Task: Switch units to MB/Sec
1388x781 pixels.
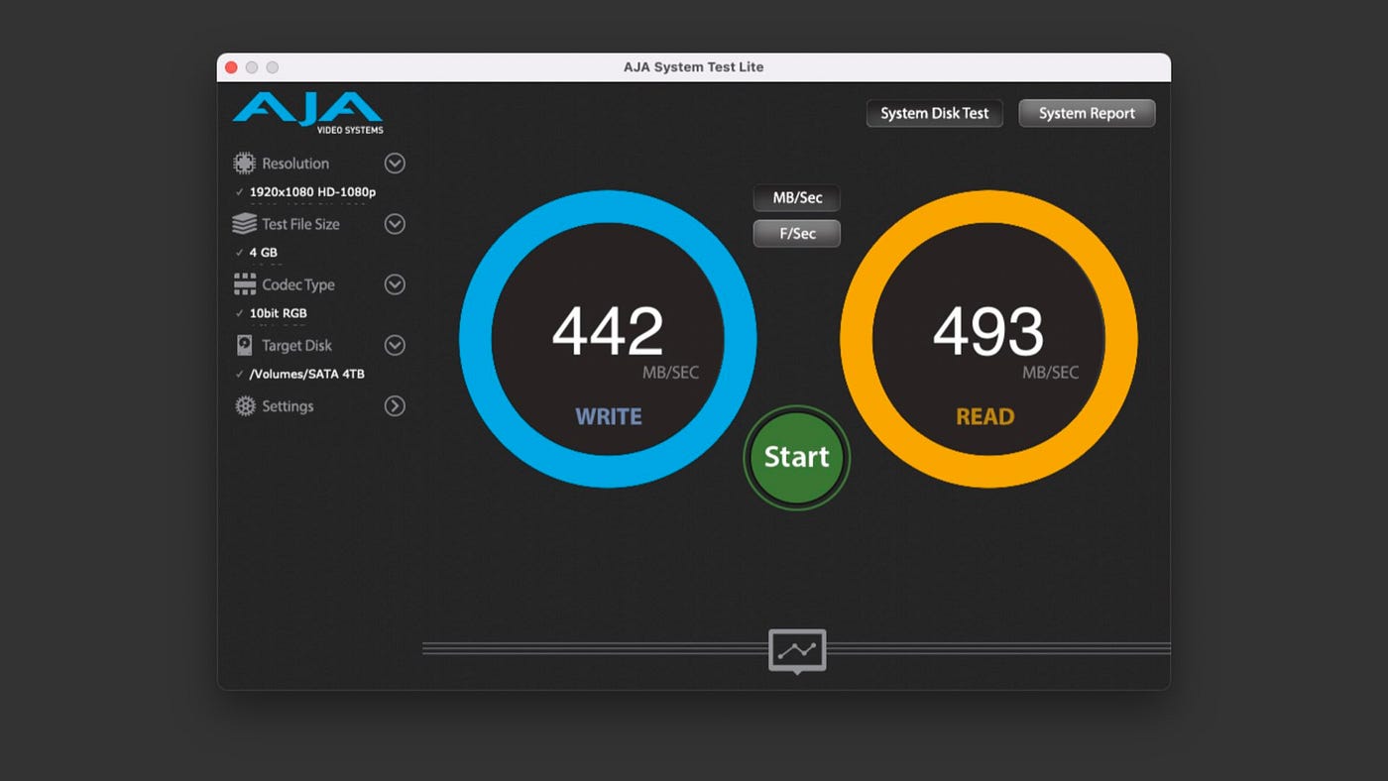Action: (797, 197)
